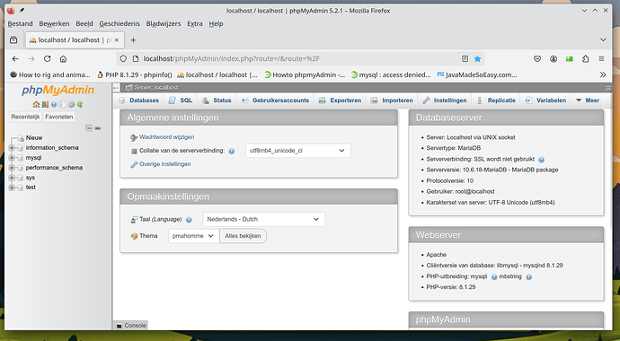The image size is (620, 341).
Task: Open Firefox View icon left of tab
Action: (x=13, y=39)
